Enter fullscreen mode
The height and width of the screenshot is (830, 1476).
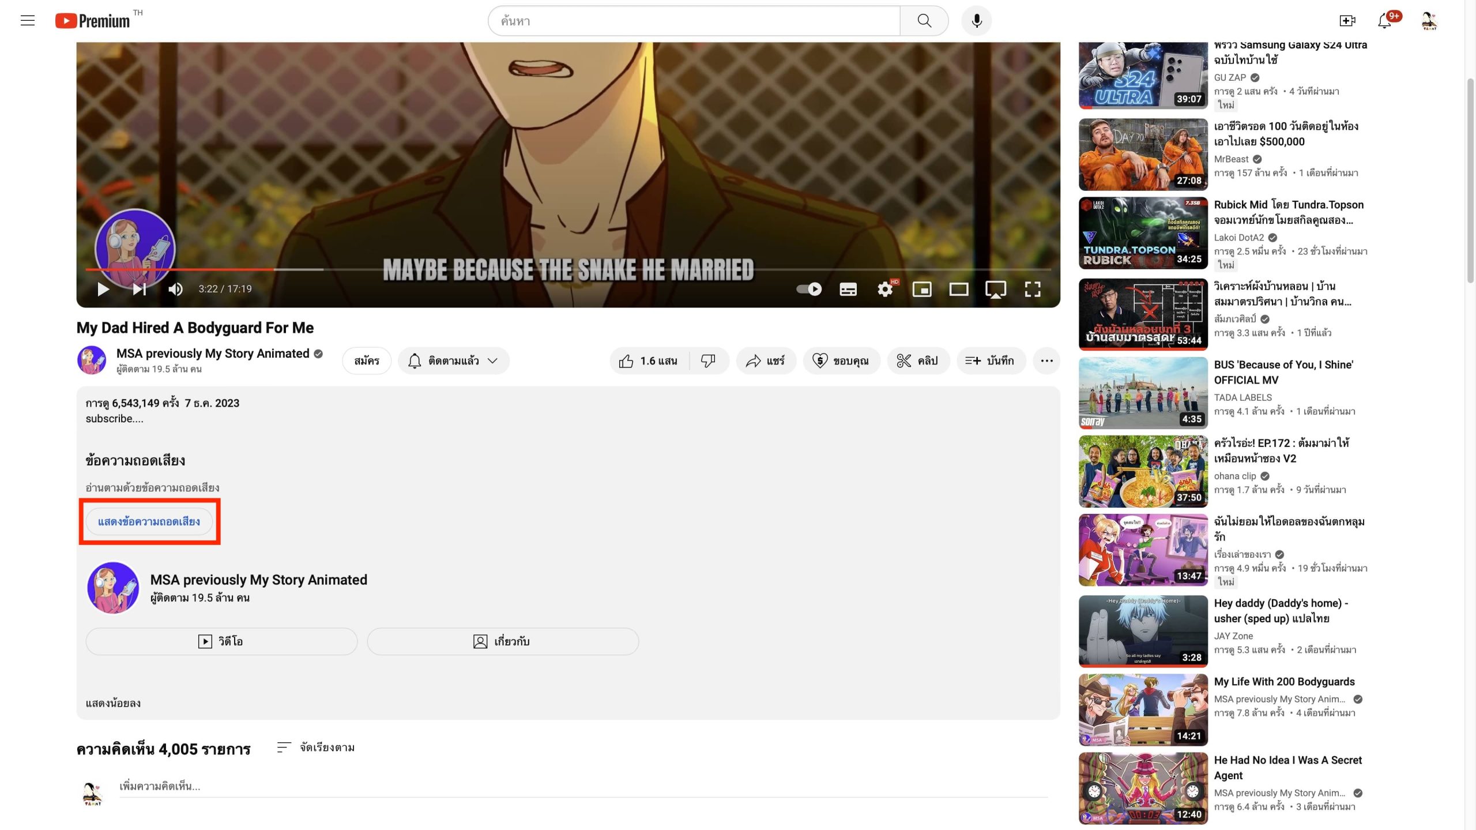point(1032,289)
